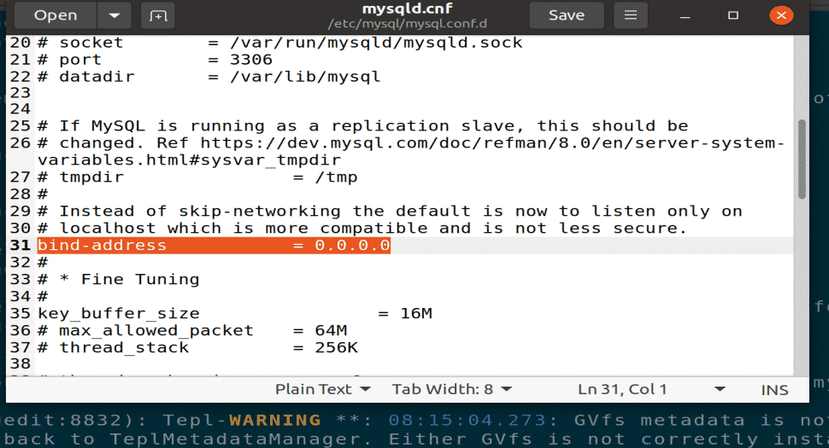Click the 16M value
This screenshot has height=448, width=829.
(x=416, y=313)
